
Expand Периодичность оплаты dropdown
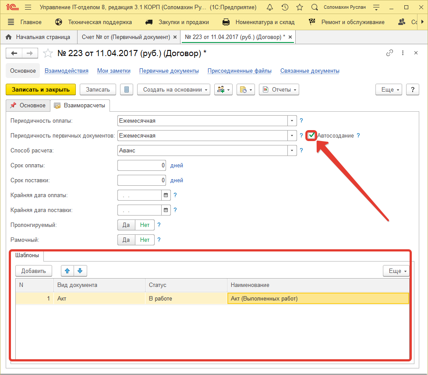(292, 121)
